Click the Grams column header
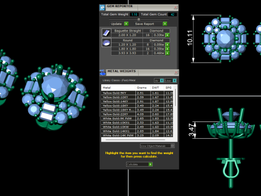 (143, 88)
